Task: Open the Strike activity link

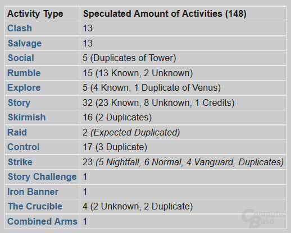Action: click(x=20, y=162)
